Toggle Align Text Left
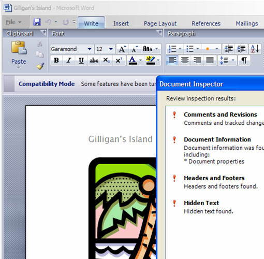The width and height of the screenshot is (264, 259). [172, 61]
